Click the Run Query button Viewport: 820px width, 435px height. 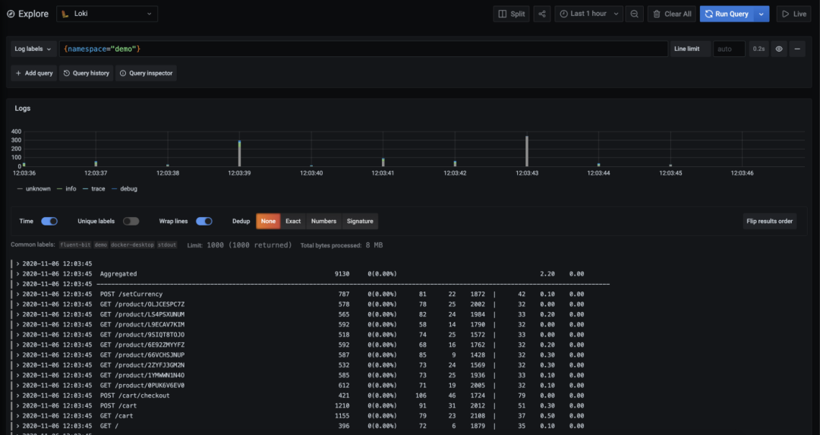click(727, 14)
